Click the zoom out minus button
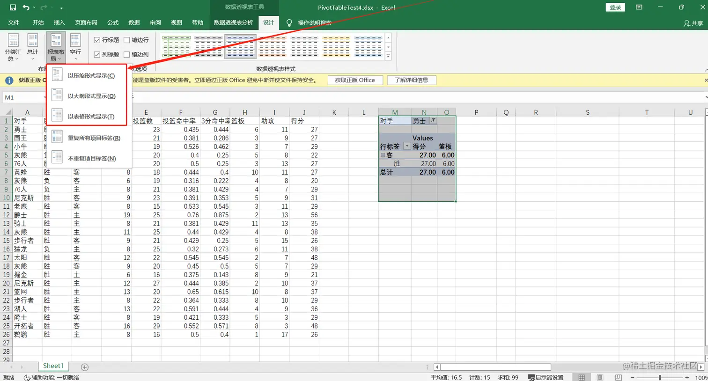 coord(632,377)
